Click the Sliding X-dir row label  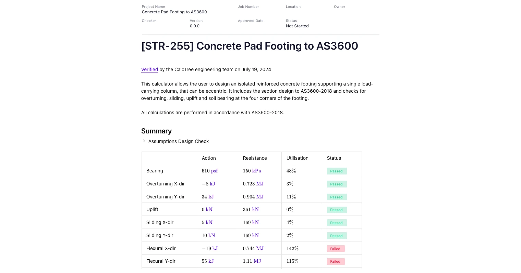coord(160,222)
